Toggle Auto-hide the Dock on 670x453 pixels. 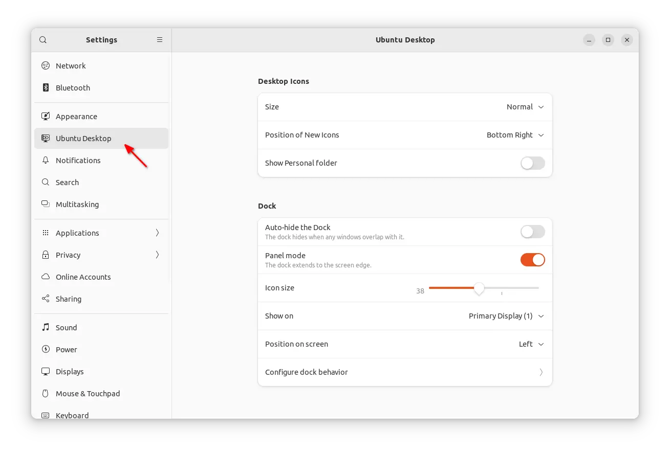point(532,232)
